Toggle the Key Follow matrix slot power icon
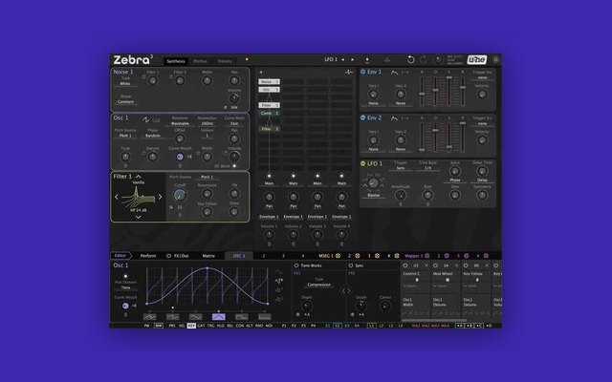Image resolution: width=612 pixels, height=382 pixels. point(466,265)
